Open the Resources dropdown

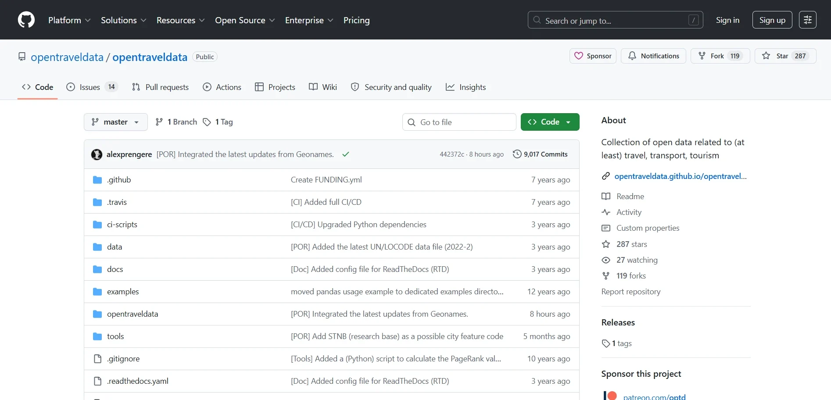[x=180, y=20]
